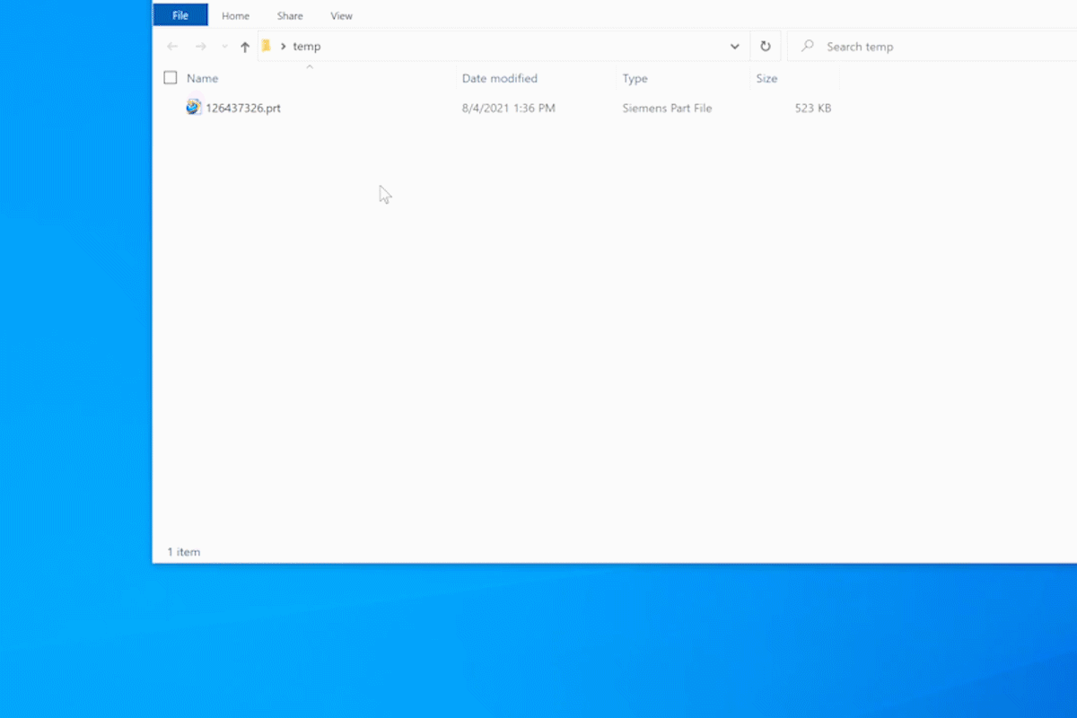Switch to the Home ribbon tab
The width and height of the screenshot is (1077, 718).
click(x=236, y=15)
